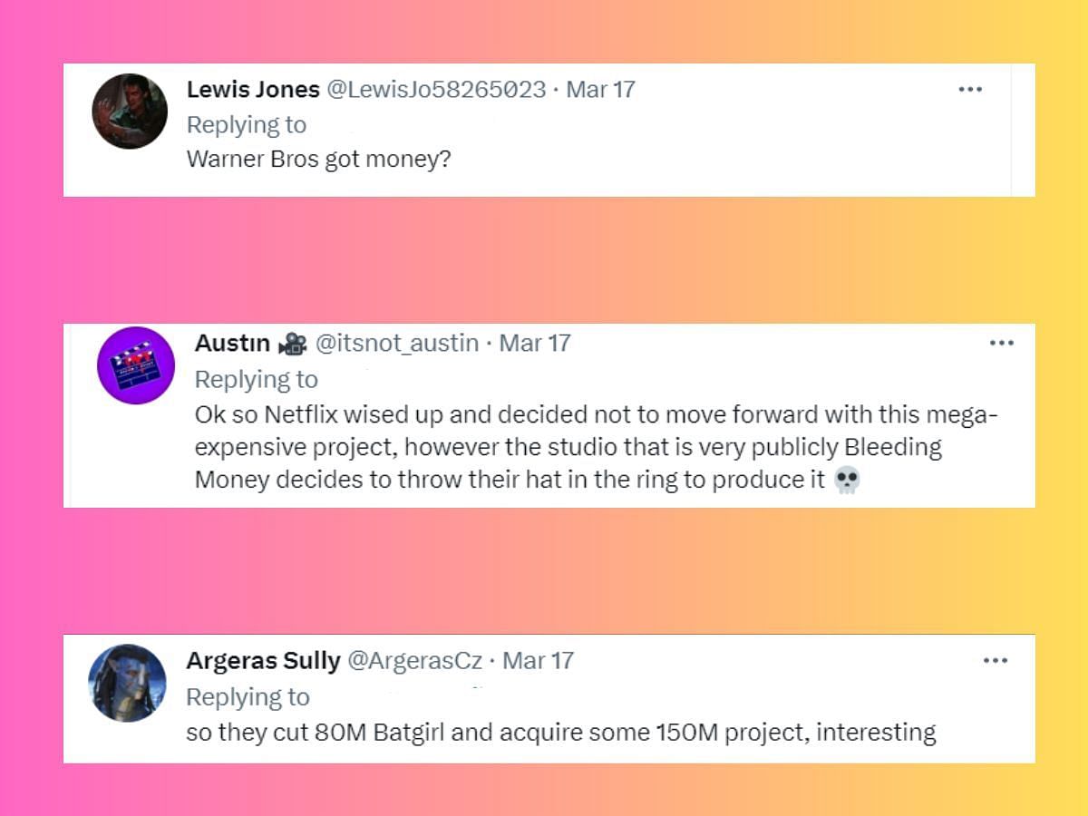Click the camera emoji beside Austin's name
Image resolution: width=1088 pixels, height=816 pixels.
tap(293, 344)
